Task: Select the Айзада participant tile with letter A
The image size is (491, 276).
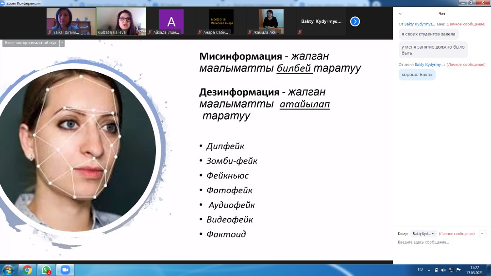Action: coord(171,21)
